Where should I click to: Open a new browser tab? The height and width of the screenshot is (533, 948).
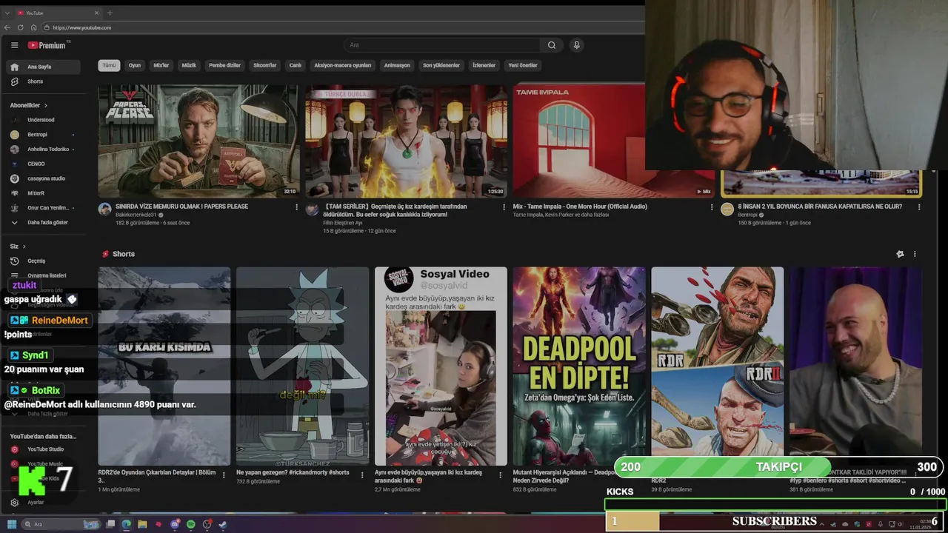click(x=110, y=13)
